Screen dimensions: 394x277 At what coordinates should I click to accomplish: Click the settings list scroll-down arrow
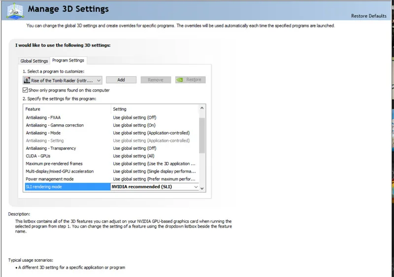[x=202, y=187]
